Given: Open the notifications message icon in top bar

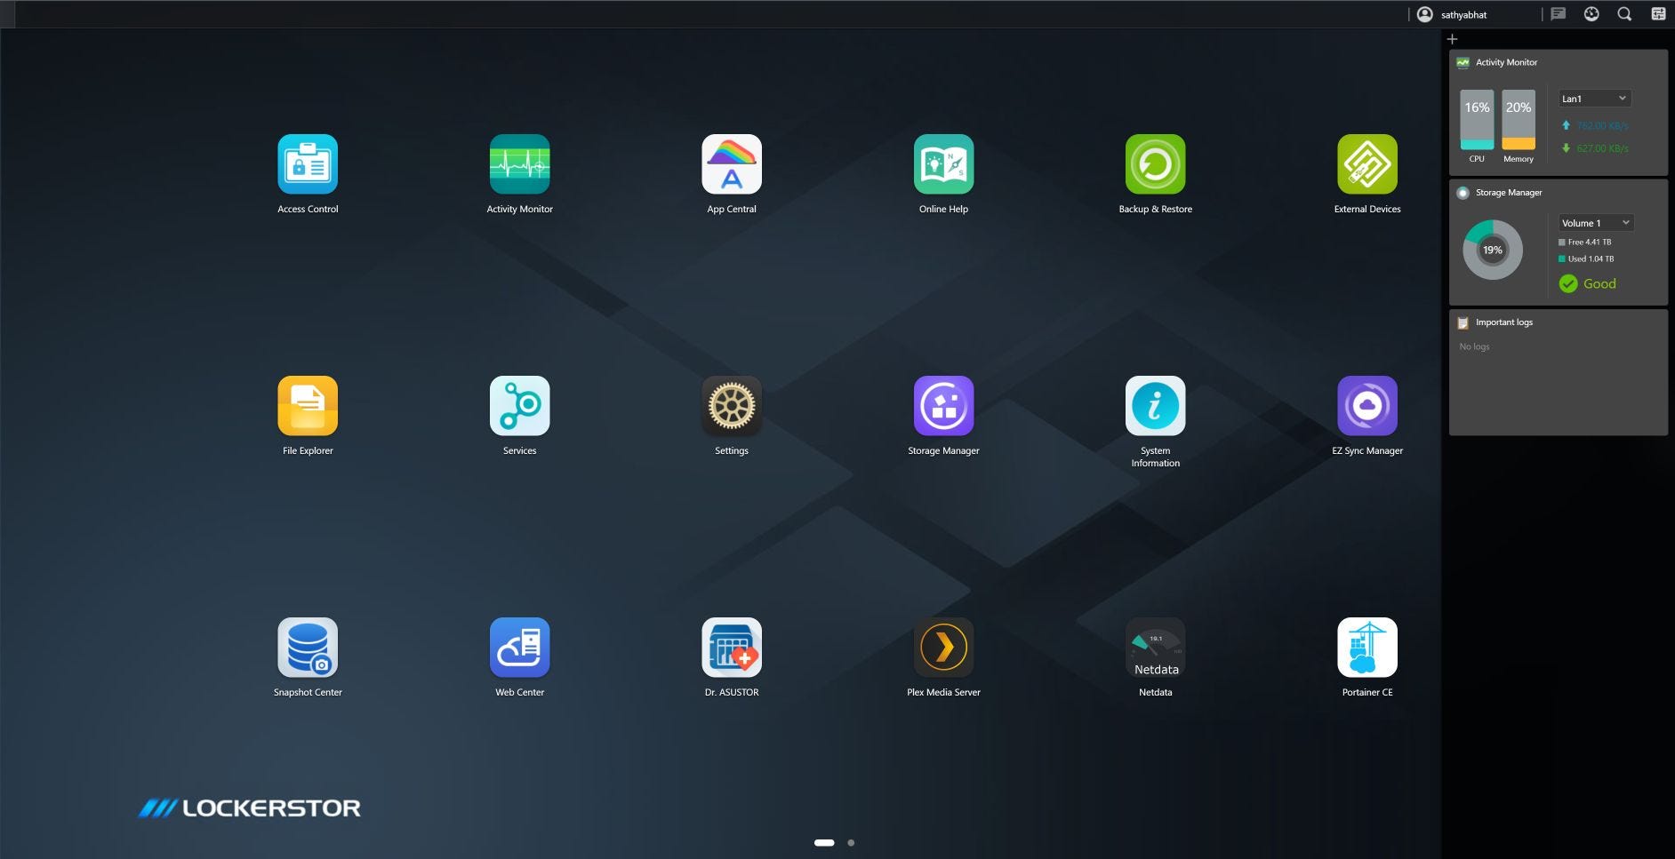Looking at the screenshot, I should click(x=1558, y=14).
